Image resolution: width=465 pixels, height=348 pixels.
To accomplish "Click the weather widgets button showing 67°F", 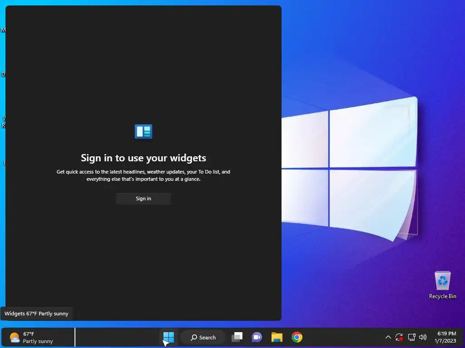I will pyautogui.click(x=38, y=337).
